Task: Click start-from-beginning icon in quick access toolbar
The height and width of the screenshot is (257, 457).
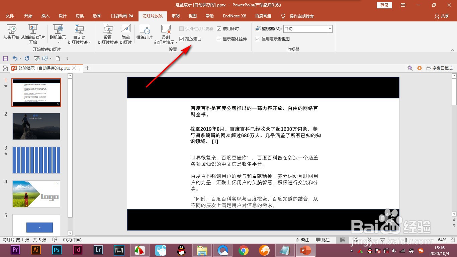Action: 37,59
